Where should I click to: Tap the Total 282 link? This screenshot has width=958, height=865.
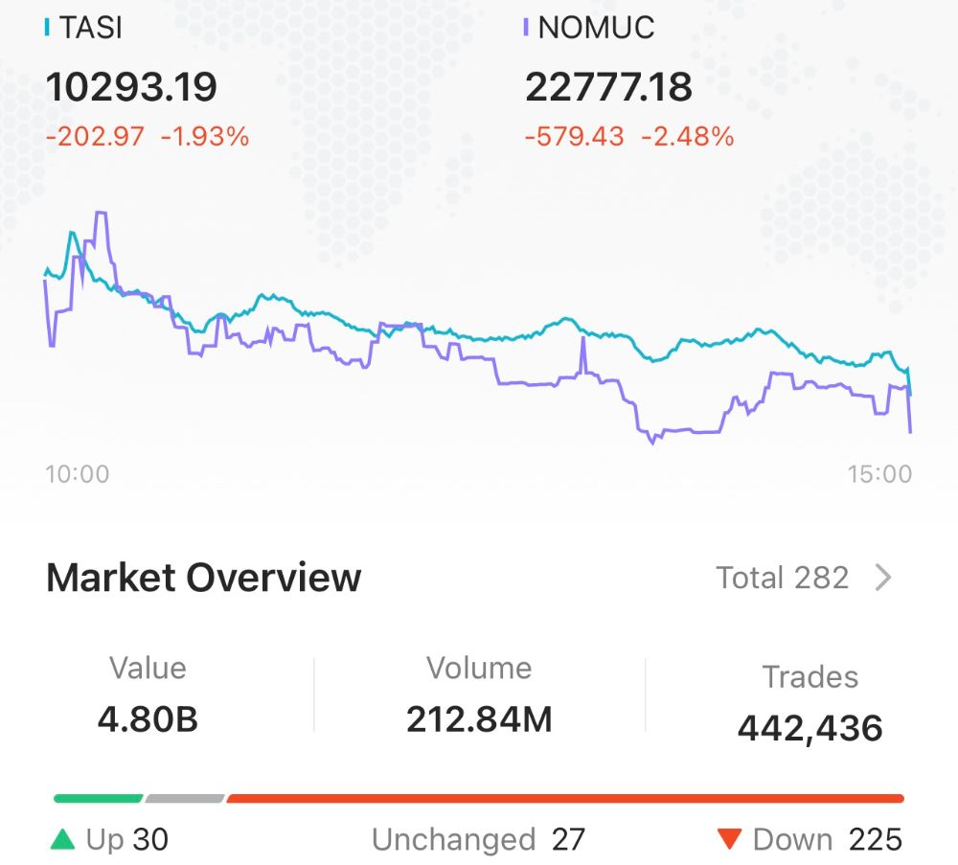(783, 579)
